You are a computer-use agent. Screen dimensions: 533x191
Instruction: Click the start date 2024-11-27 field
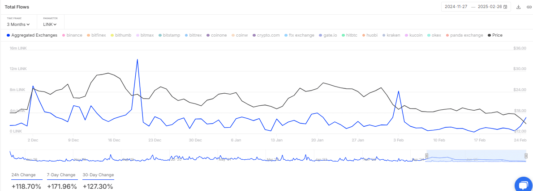(456, 7)
